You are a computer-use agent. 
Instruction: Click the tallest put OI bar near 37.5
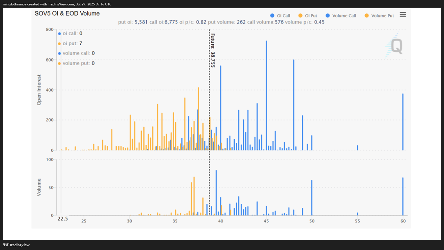[x=198, y=119]
